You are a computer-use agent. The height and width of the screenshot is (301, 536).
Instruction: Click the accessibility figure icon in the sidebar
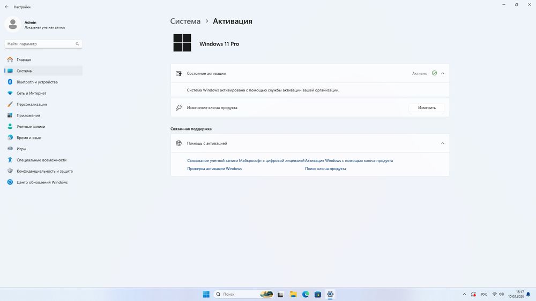[x=10, y=160]
